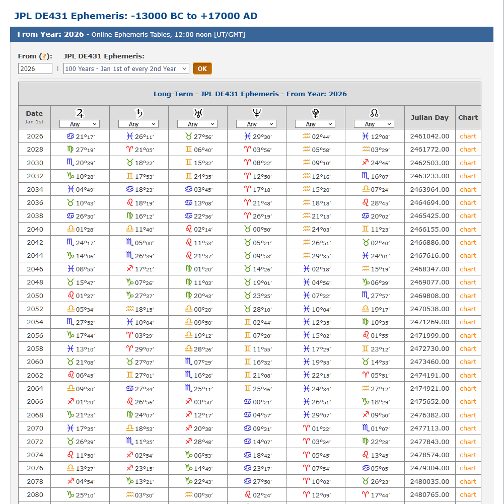Click Sagittarius glyph in 2046 Saturn cell

tap(129, 269)
